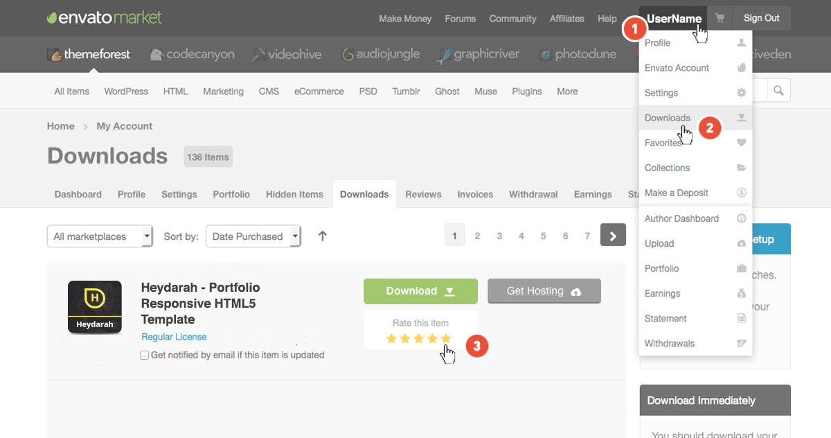Switch to the Hidden Items tab
This screenshot has height=438, width=831.
(x=294, y=194)
